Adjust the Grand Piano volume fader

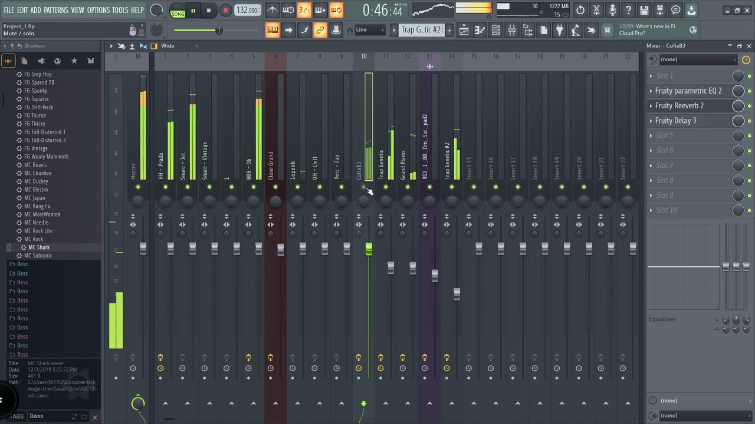413,269
